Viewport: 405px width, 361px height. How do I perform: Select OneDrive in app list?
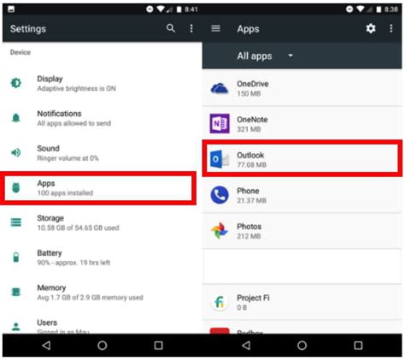pyautogui.click(x=302, y=88)
